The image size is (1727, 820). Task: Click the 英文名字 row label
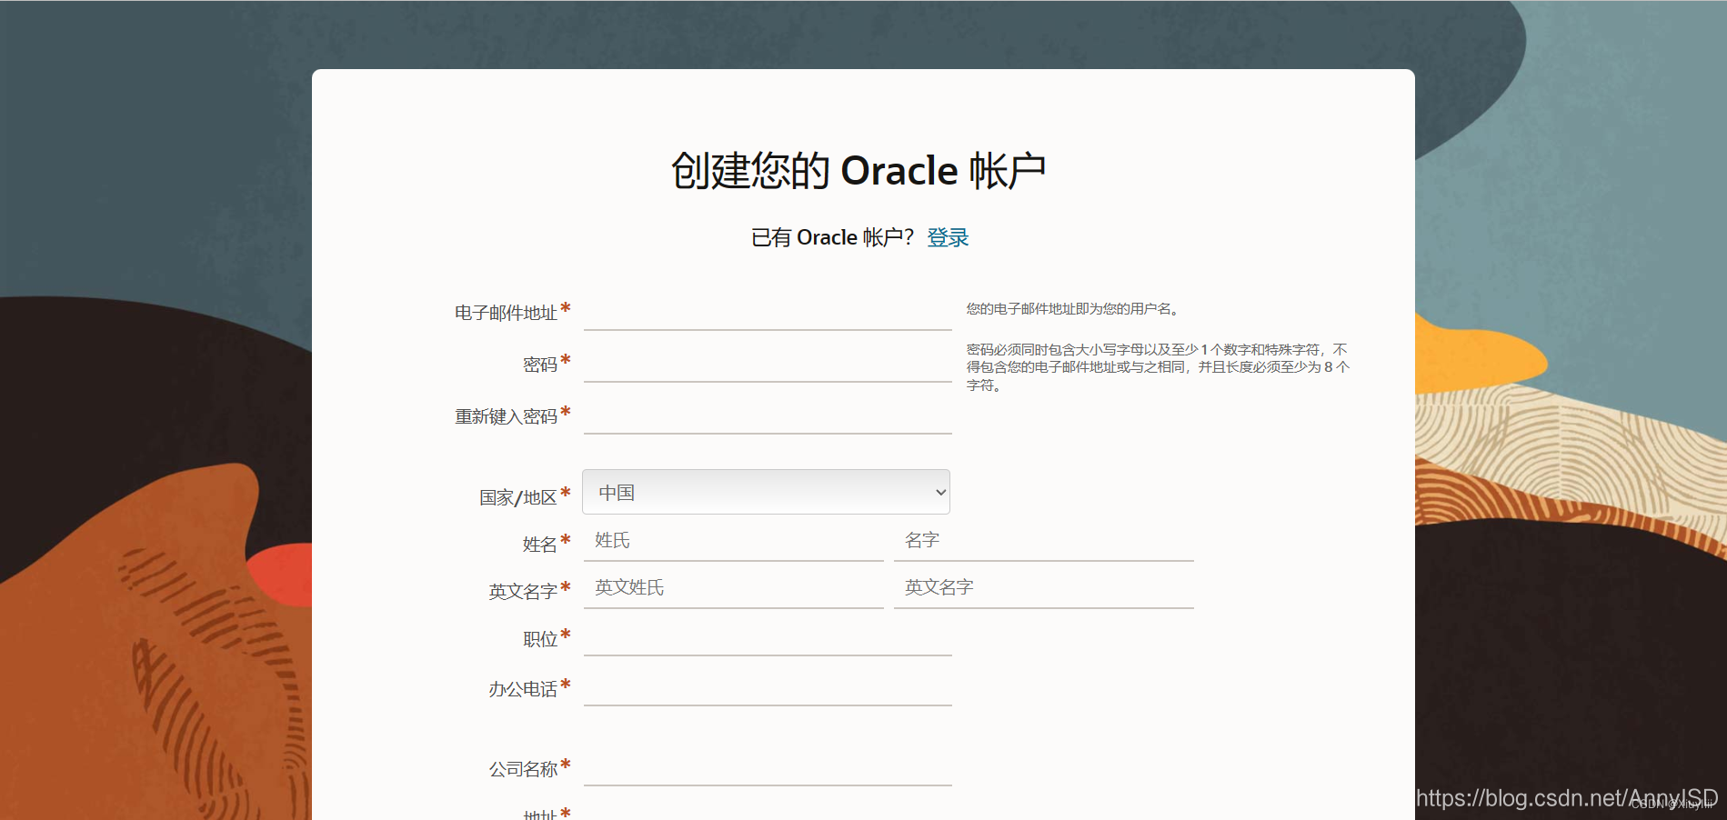523,592
